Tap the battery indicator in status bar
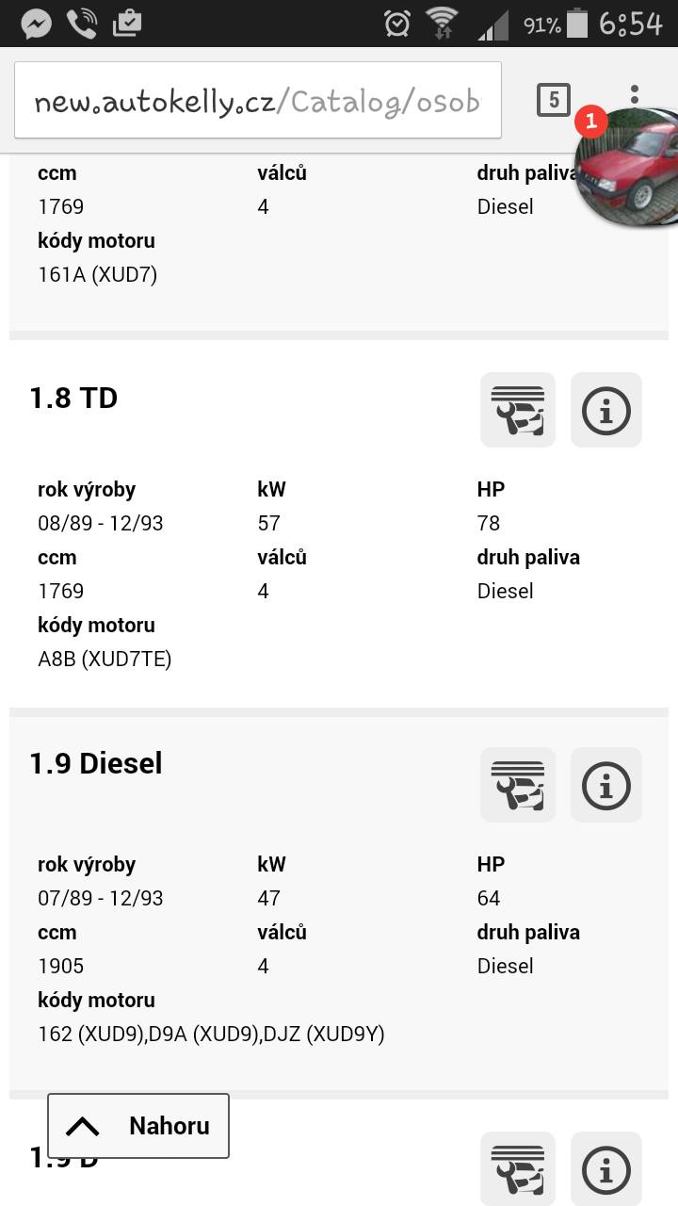The height and width of the screenshot is (1206, 678). coord(576,24)
